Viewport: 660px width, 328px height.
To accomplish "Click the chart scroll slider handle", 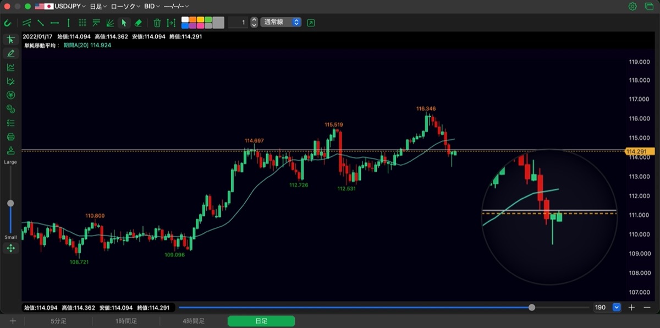I will coord(532,308).
